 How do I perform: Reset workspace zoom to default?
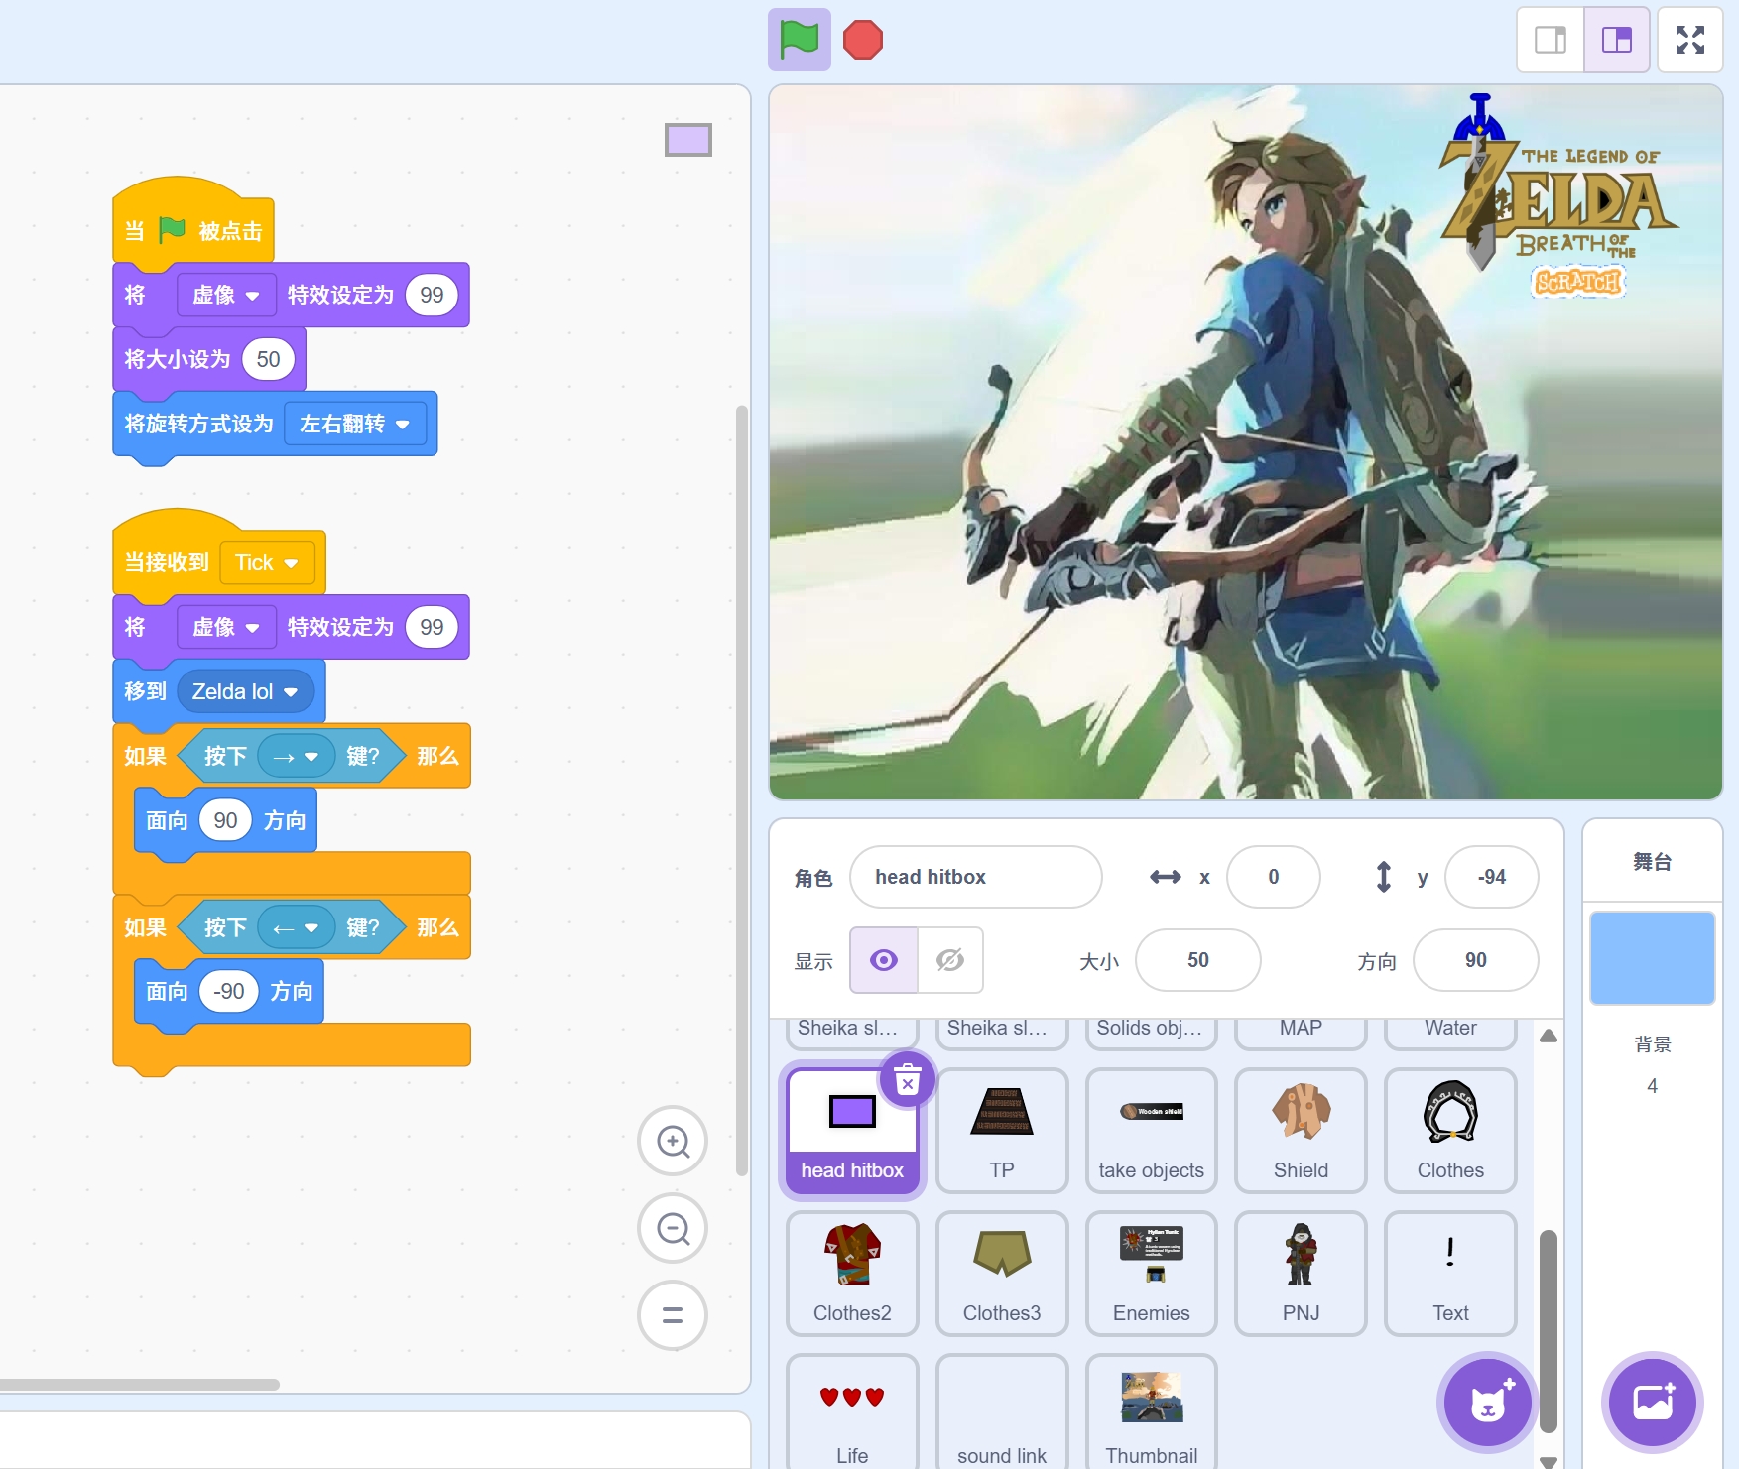click(x=673, y=1316)
